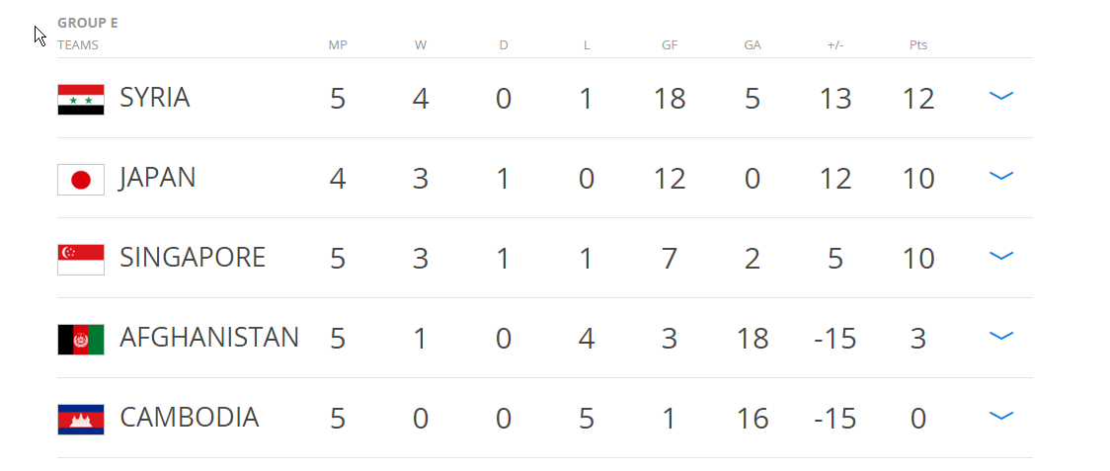Click the GROUP E heading

[88, 24]
